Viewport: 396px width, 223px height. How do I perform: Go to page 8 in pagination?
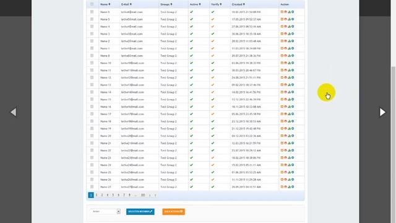pos(129,195)
